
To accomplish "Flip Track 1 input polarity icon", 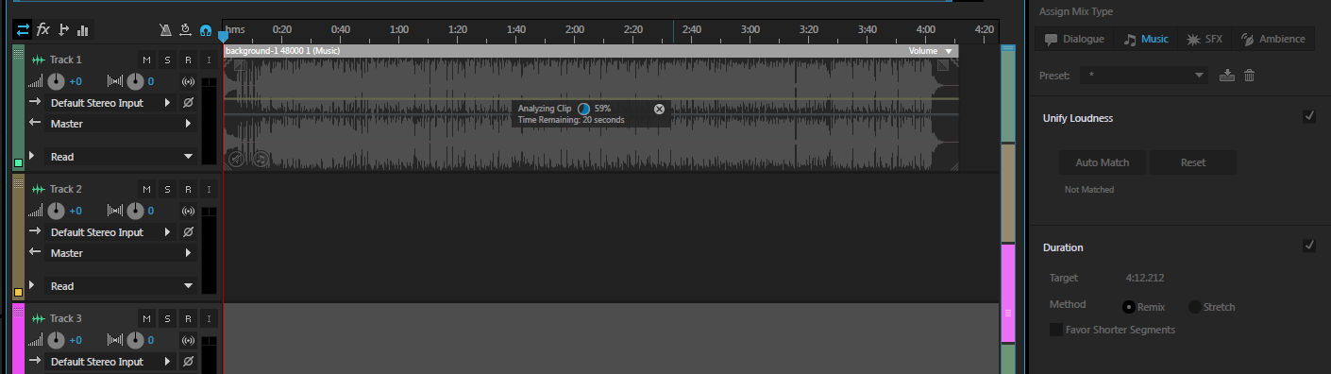I will (x=188, y=102).
